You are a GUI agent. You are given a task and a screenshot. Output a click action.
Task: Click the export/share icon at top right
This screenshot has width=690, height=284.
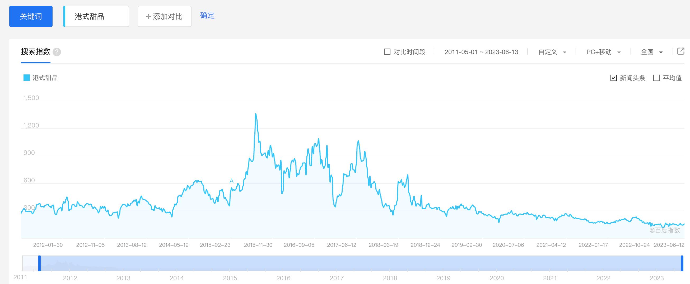(681, 51)
